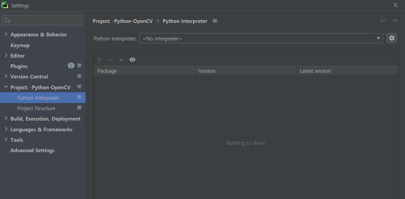Collapse the Project: -Python-OpenCV section

tap(6, 87)
